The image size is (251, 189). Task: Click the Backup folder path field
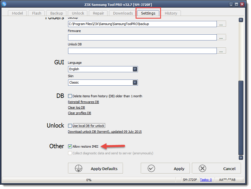pos(142,24)
